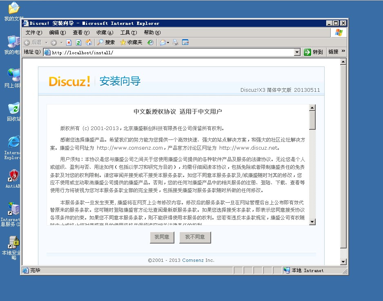Select the 回收站 recycle bin desktop icon

click(13, 112)
